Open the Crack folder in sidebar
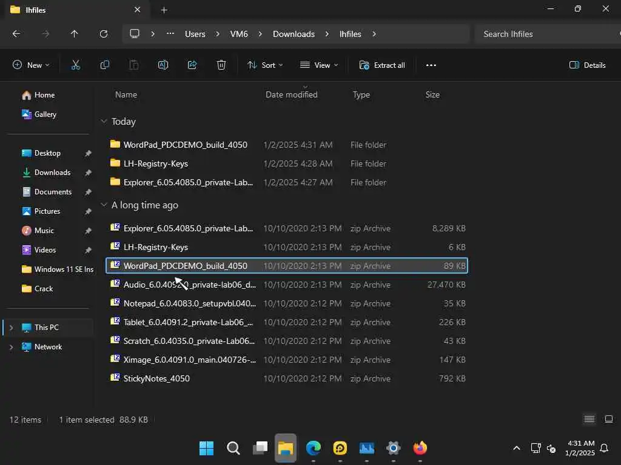Screen dimensions: 621x465 click(x=37, y=289)
